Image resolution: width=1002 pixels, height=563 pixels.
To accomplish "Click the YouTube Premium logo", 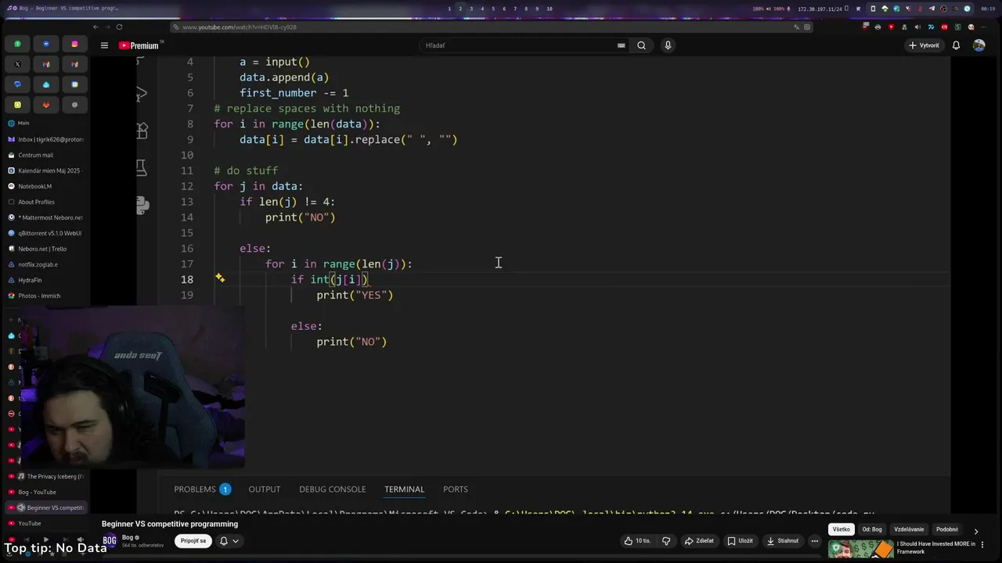I will click(x=139, y=45).
